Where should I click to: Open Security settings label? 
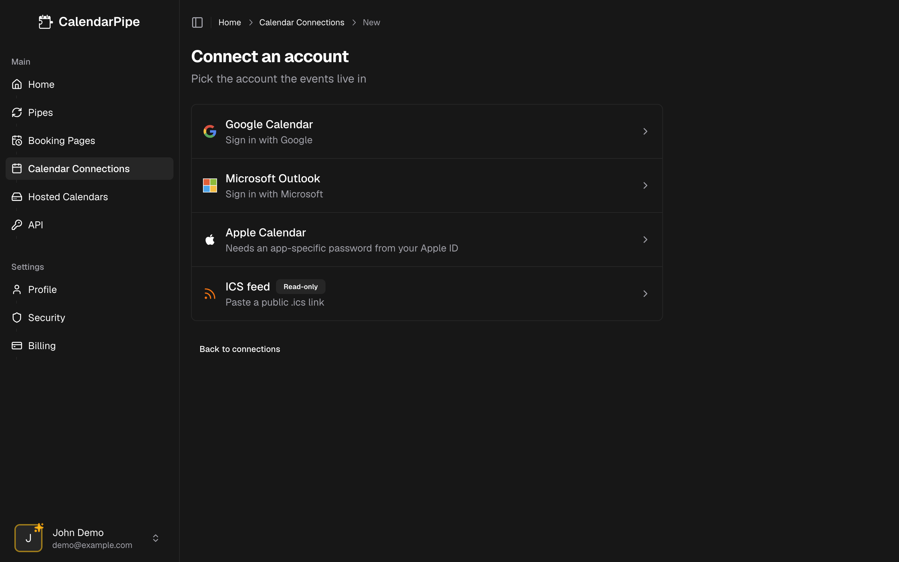click(x=46, y=318)
